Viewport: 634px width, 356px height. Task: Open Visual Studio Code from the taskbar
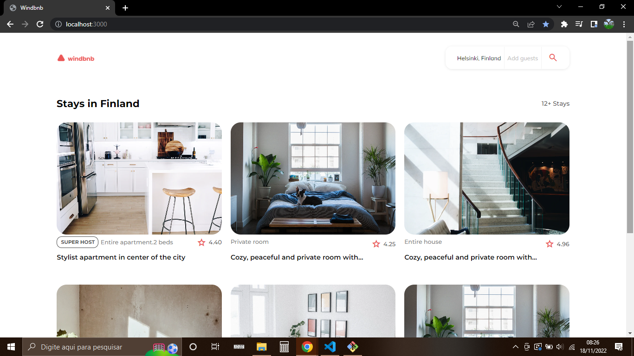tap(330, 347)
